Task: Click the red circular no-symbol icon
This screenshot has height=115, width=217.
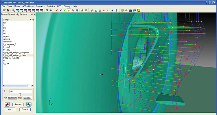Action: (x=100, y=10)
